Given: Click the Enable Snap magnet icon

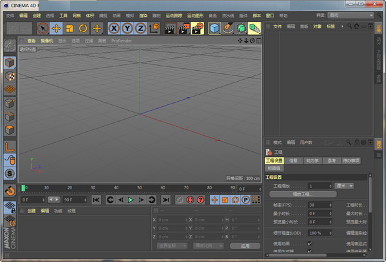Looking at the screenshot, I should click(x=10, y=191).
